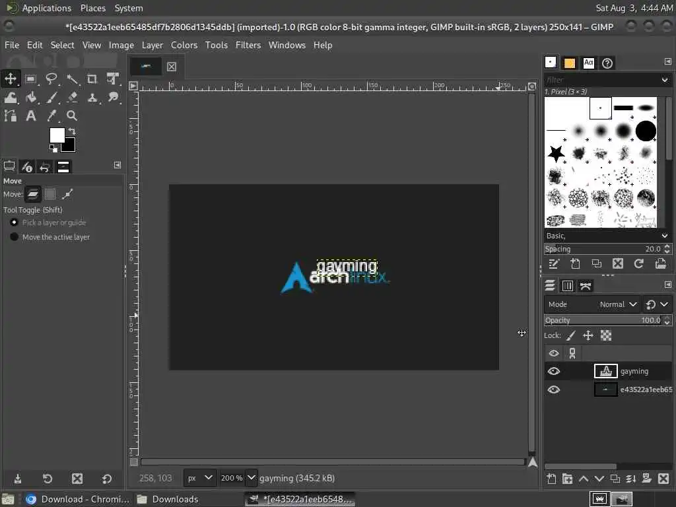Viewport: 676px width, 507px height.
Task: Switch to Images tab in left dock
Action: [63, 166]
